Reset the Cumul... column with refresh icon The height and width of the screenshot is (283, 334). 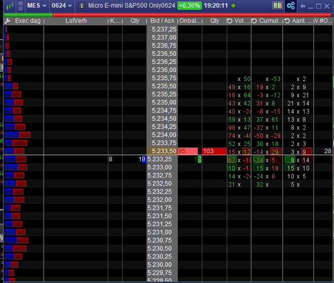(254, 21)
